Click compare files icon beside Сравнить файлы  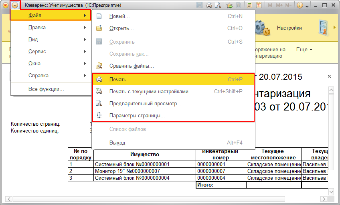99,66
